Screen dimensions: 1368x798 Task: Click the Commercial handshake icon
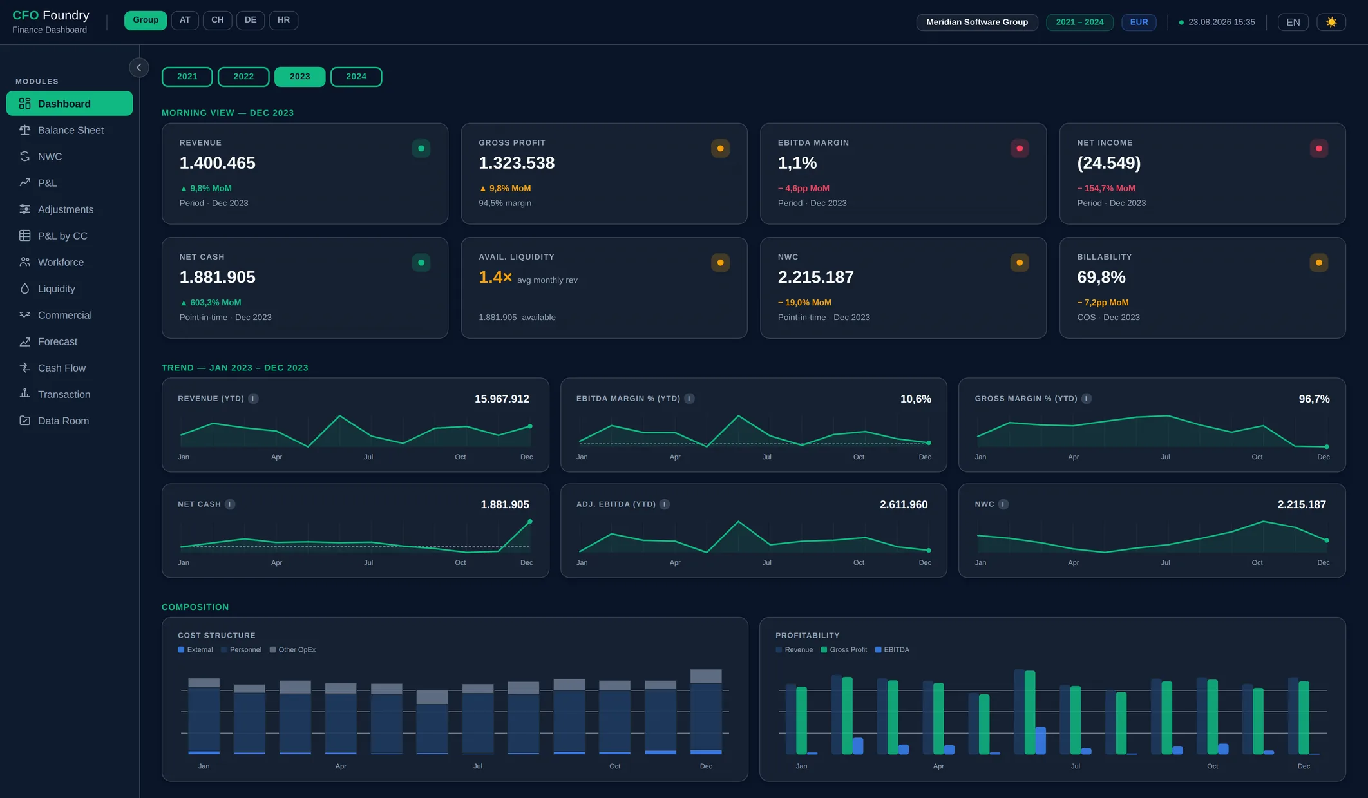pos(24,315)
